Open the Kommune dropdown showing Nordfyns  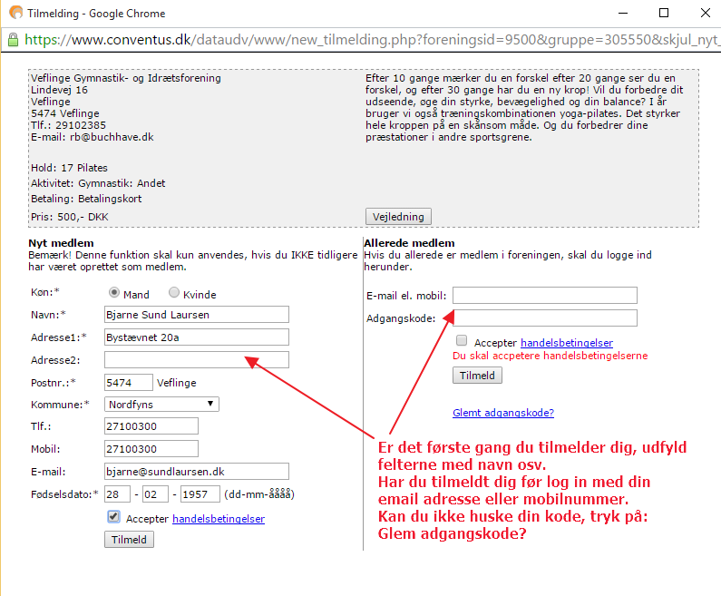(x=161, y=405)
